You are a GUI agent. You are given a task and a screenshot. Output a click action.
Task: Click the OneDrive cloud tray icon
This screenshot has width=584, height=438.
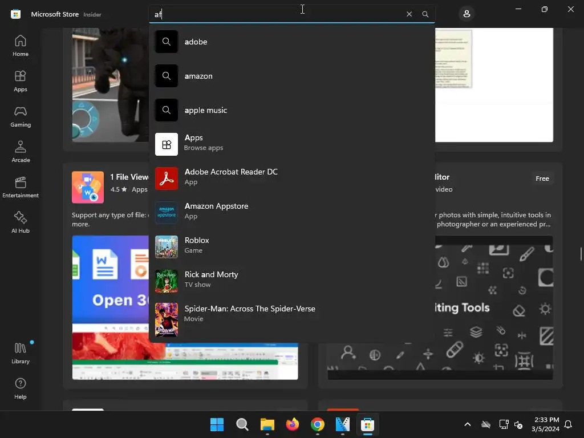point(486,424)
